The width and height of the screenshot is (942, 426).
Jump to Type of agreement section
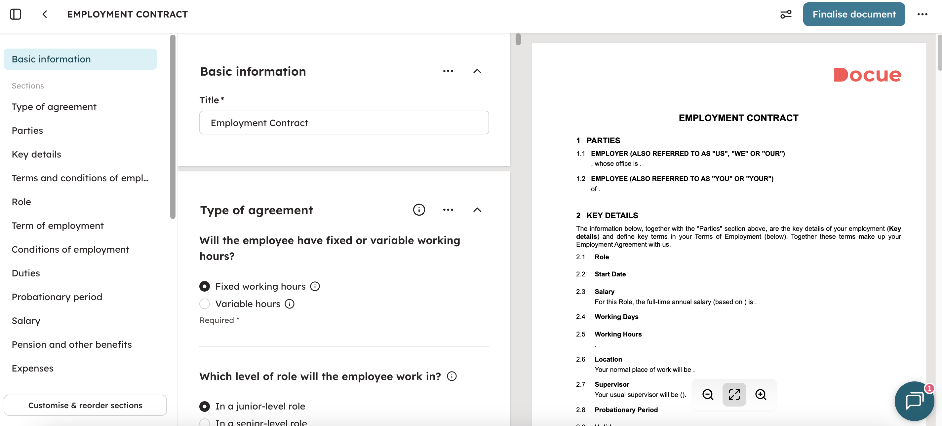click(54, 107)
